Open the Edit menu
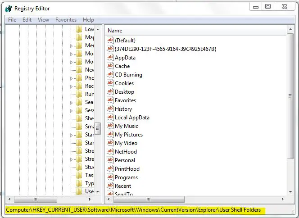Image resolution: width=299 pixels, height=218 pixels. tap(27, 20)
